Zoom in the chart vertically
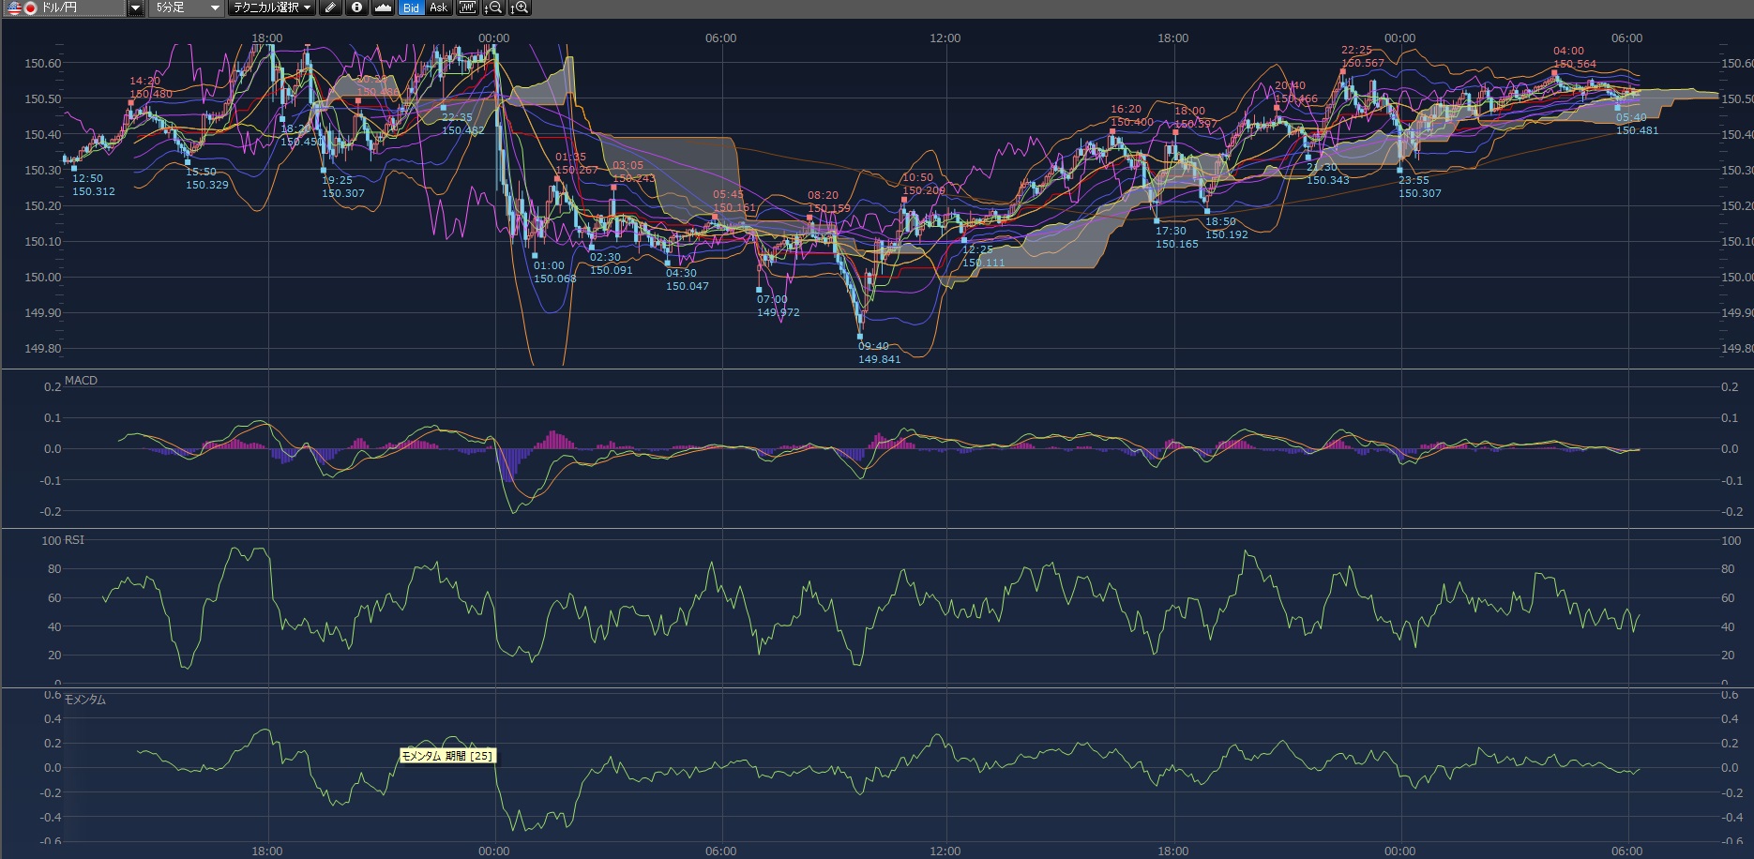Screen dimensions: 1754x859 [520, 8]
